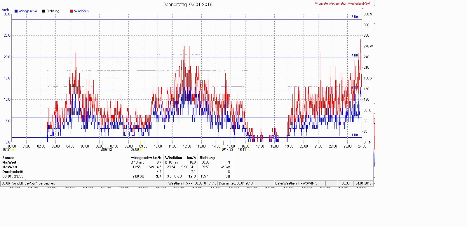
Task: Click the '3 Bft O-SO' current gust value
Action: point(174,176)
